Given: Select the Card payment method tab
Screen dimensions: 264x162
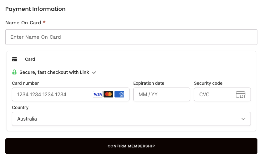Looking at the screenshot, I should coord(30,59).
